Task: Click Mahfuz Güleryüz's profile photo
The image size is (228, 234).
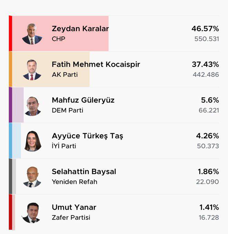Action: (33, 106)
